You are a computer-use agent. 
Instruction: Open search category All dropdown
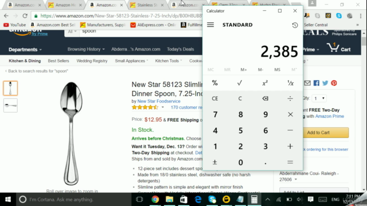72,32
